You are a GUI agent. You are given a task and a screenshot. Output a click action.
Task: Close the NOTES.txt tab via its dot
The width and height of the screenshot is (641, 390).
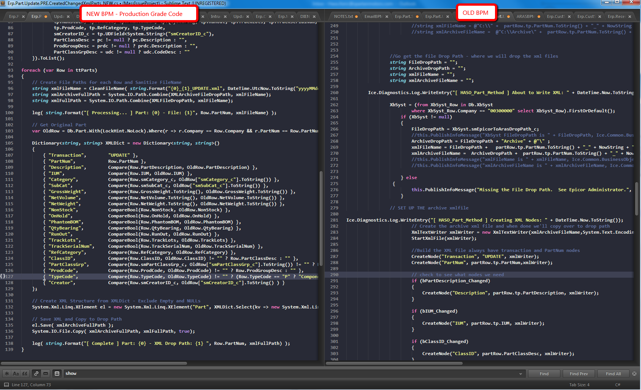coord(356,17)
